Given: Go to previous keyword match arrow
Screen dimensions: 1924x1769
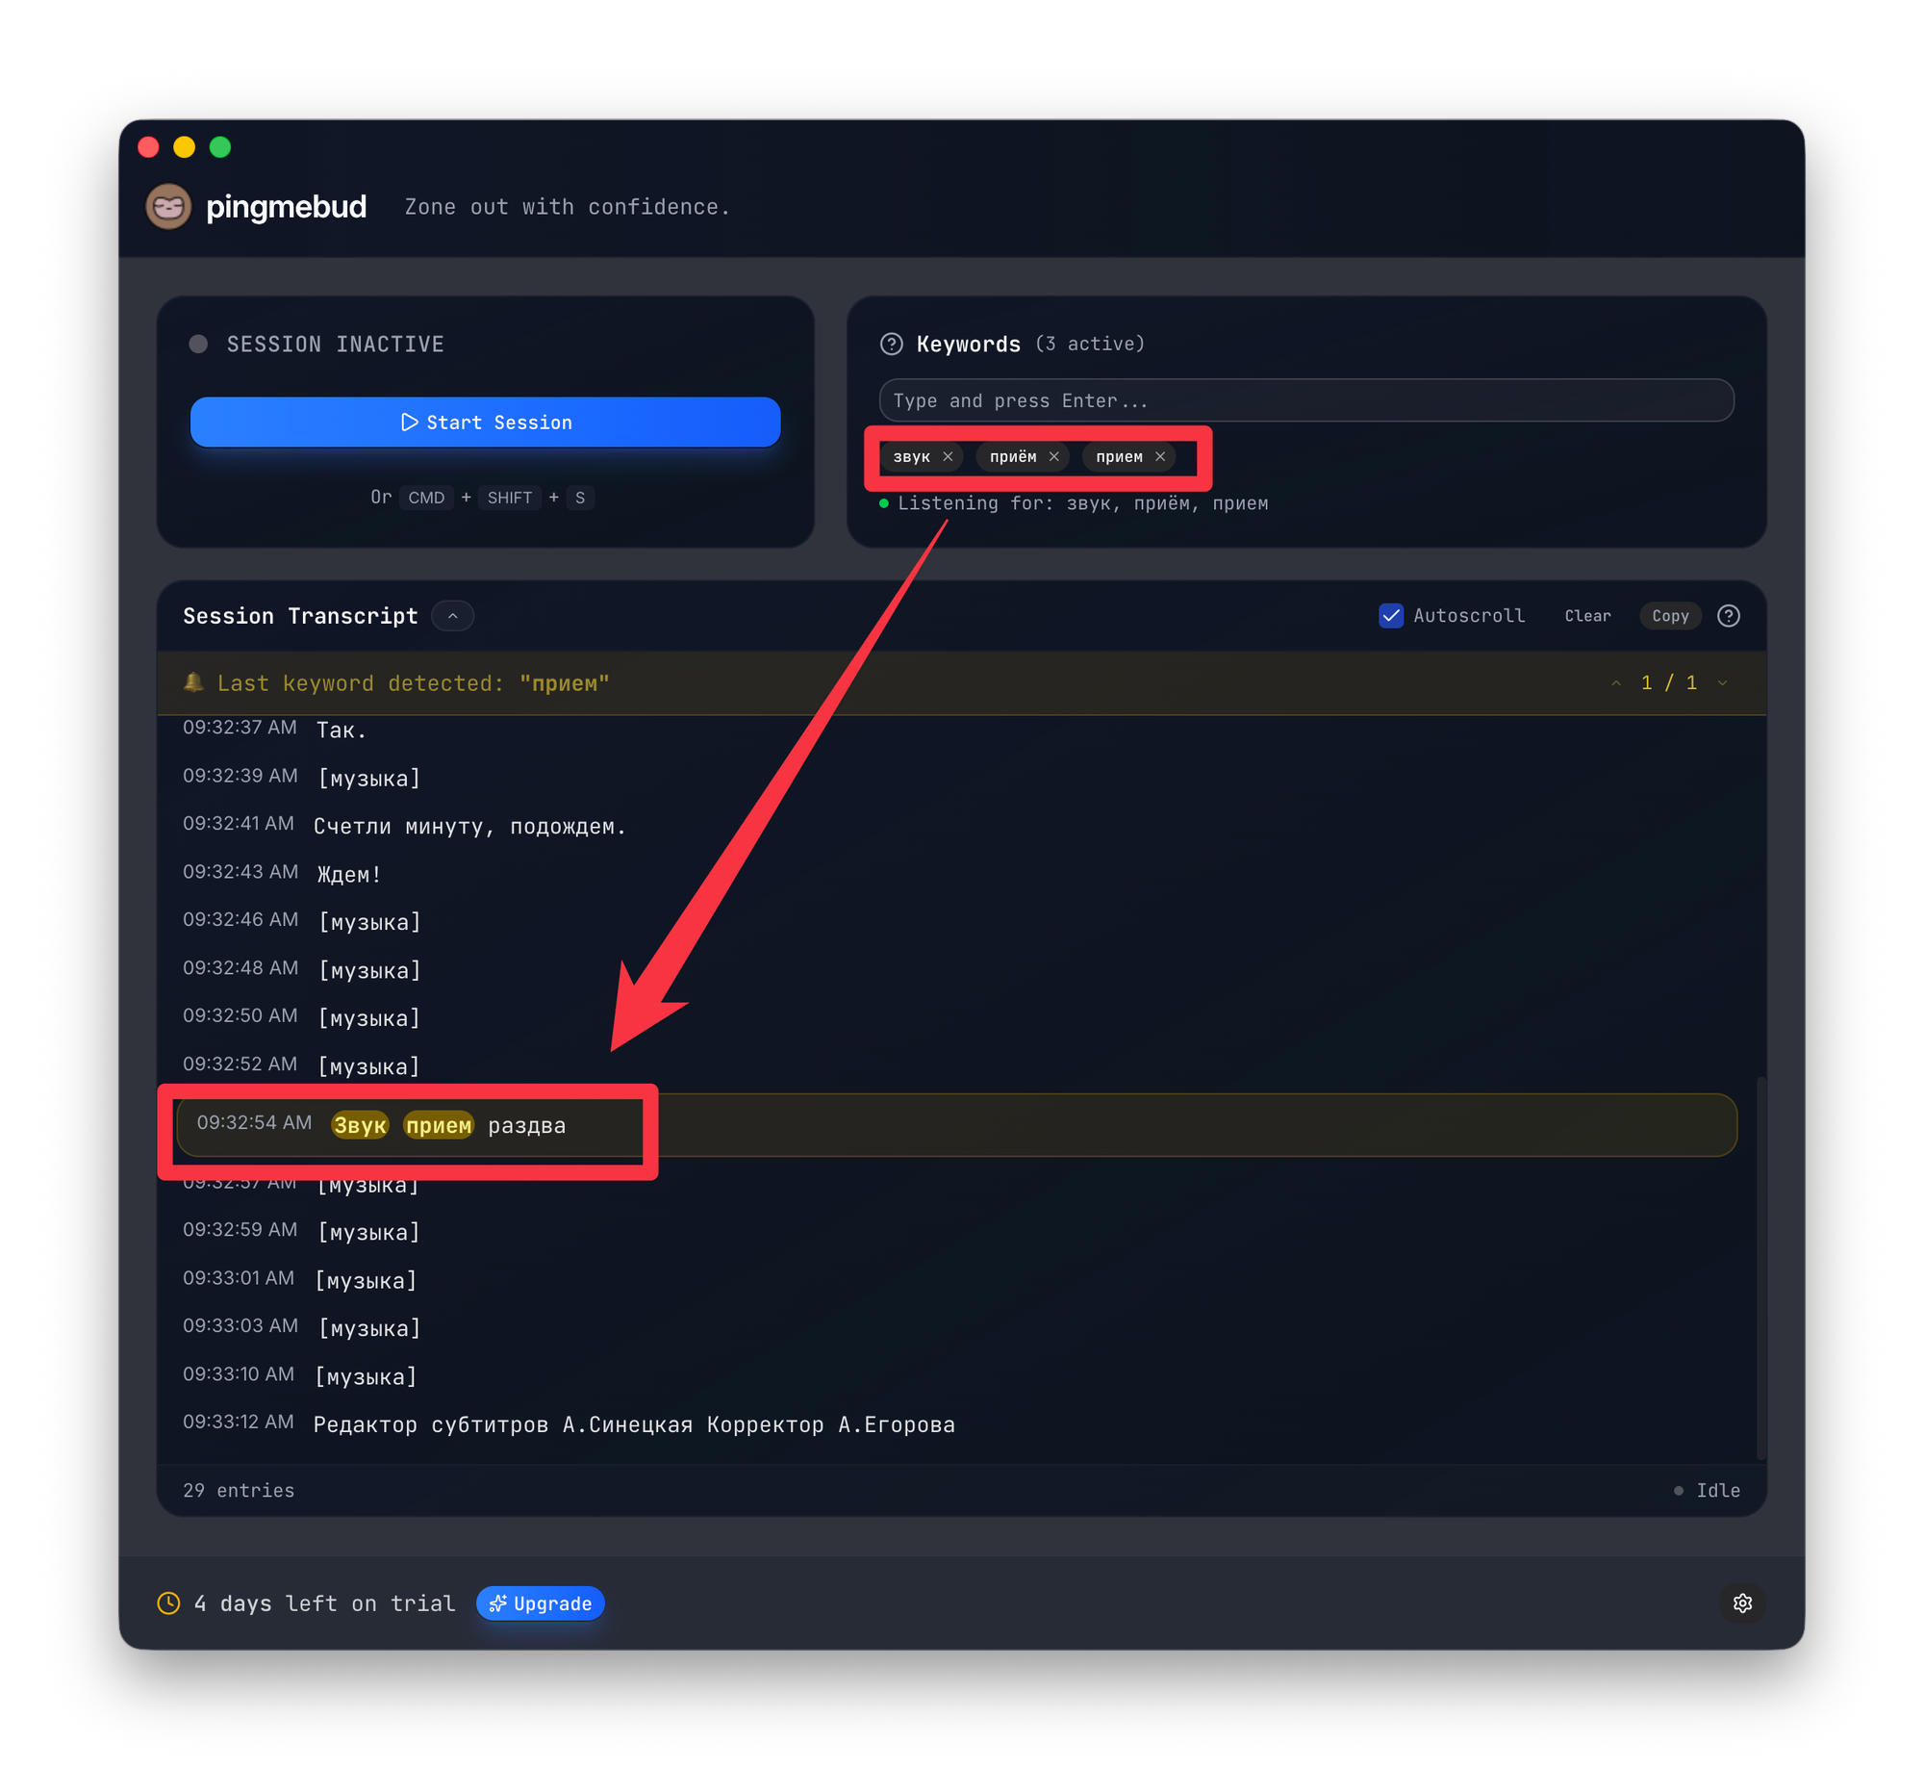Looking at the screenshot, I should point(1616,682).
